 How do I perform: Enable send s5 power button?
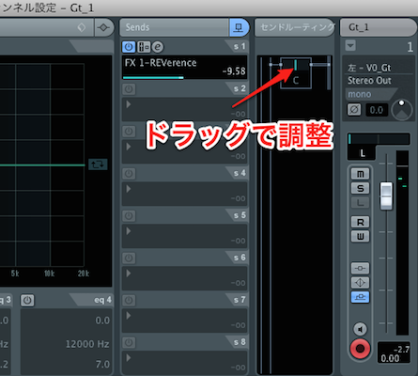click(x=129, y=216)
